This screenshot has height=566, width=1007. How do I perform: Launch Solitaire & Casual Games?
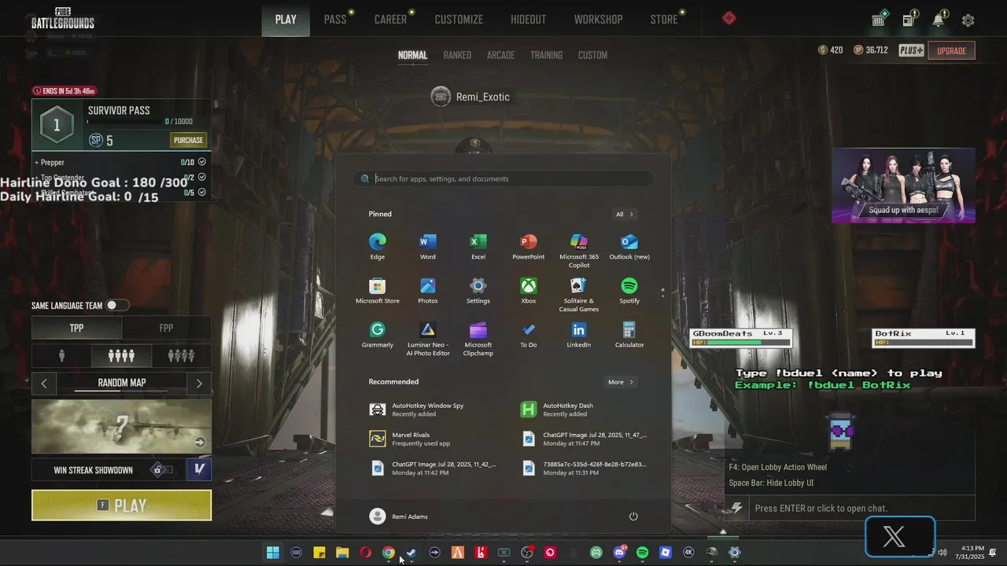point(579,294)
